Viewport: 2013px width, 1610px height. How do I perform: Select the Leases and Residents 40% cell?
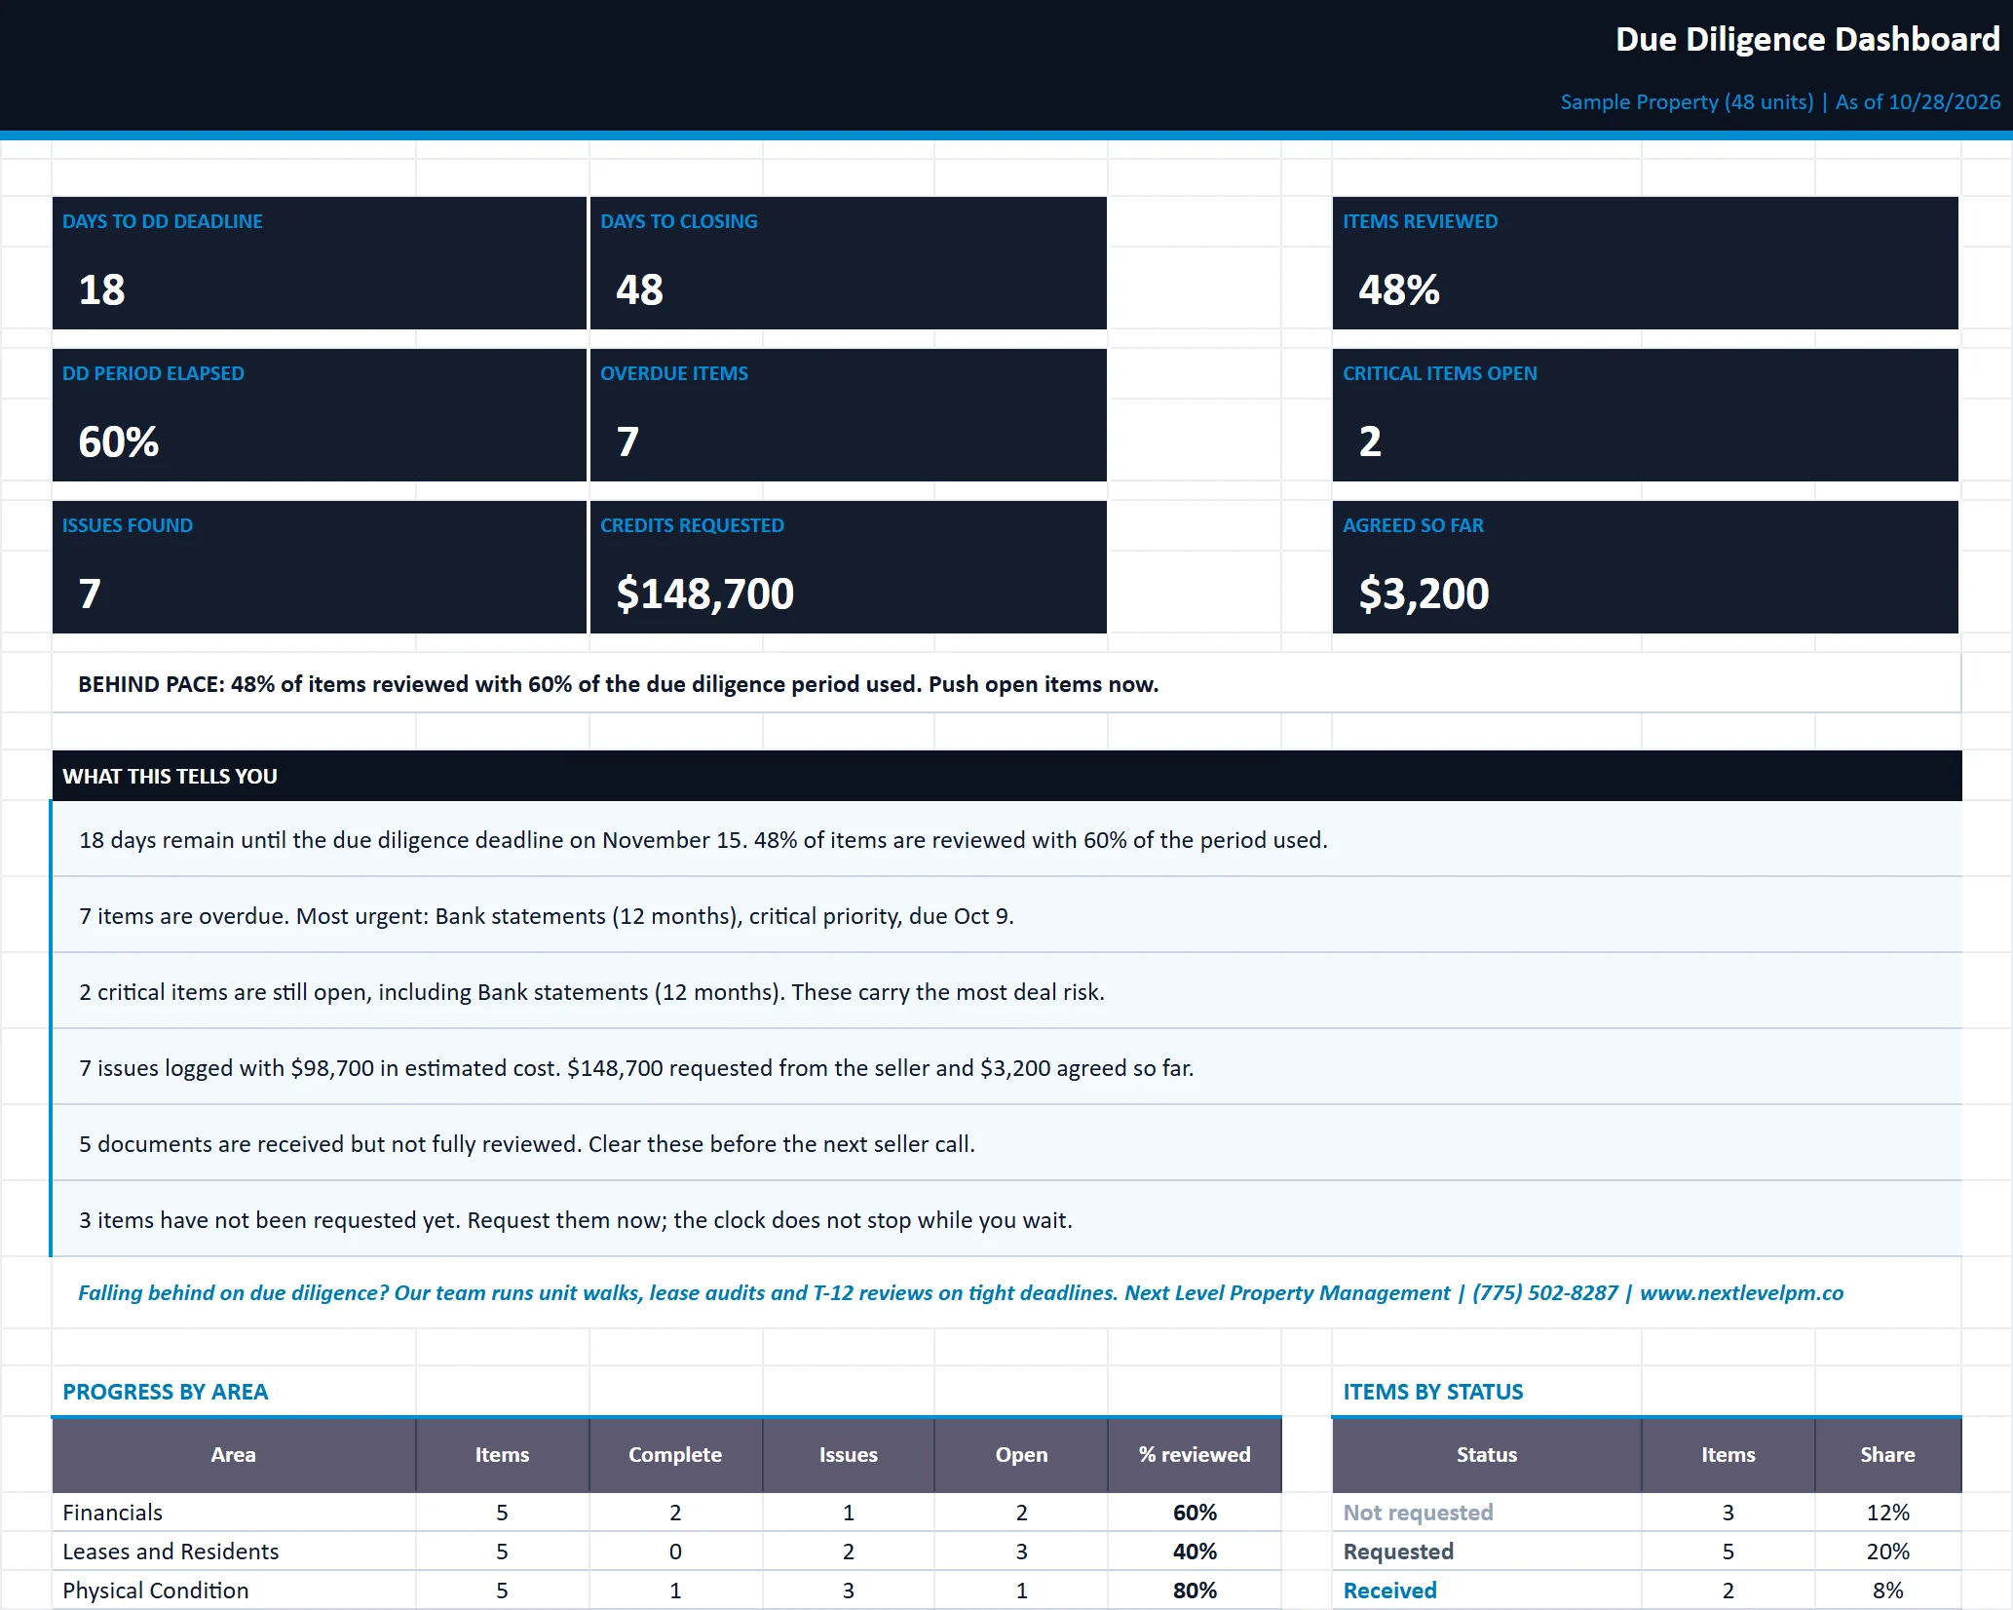1195,1552
